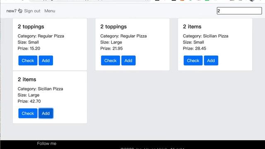Select the Prize: 28.45 text
265x149 pixels.
click(195, 48)
